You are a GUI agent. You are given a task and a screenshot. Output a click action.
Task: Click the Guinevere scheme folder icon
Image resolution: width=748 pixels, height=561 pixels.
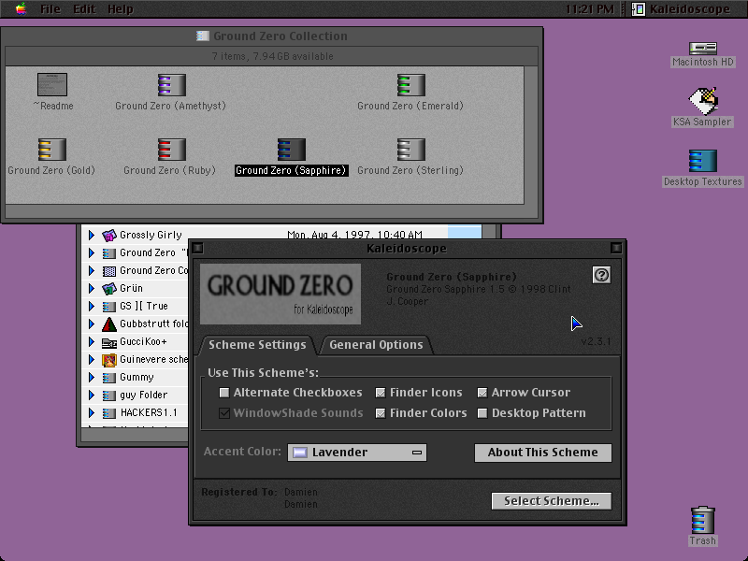(109, 360)
